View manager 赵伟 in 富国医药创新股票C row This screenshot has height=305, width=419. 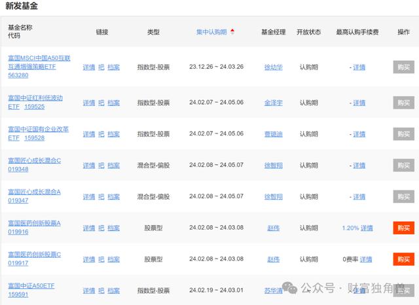[274, 259]
